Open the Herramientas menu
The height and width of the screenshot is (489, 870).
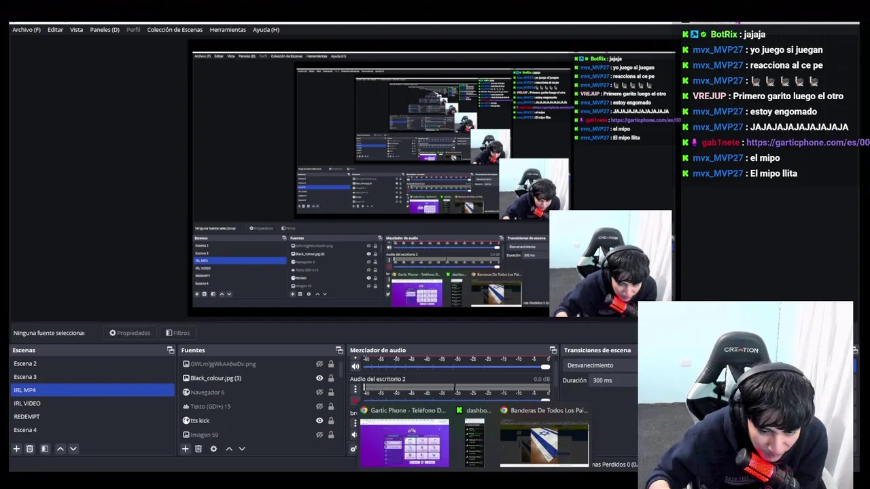point(228,30)
